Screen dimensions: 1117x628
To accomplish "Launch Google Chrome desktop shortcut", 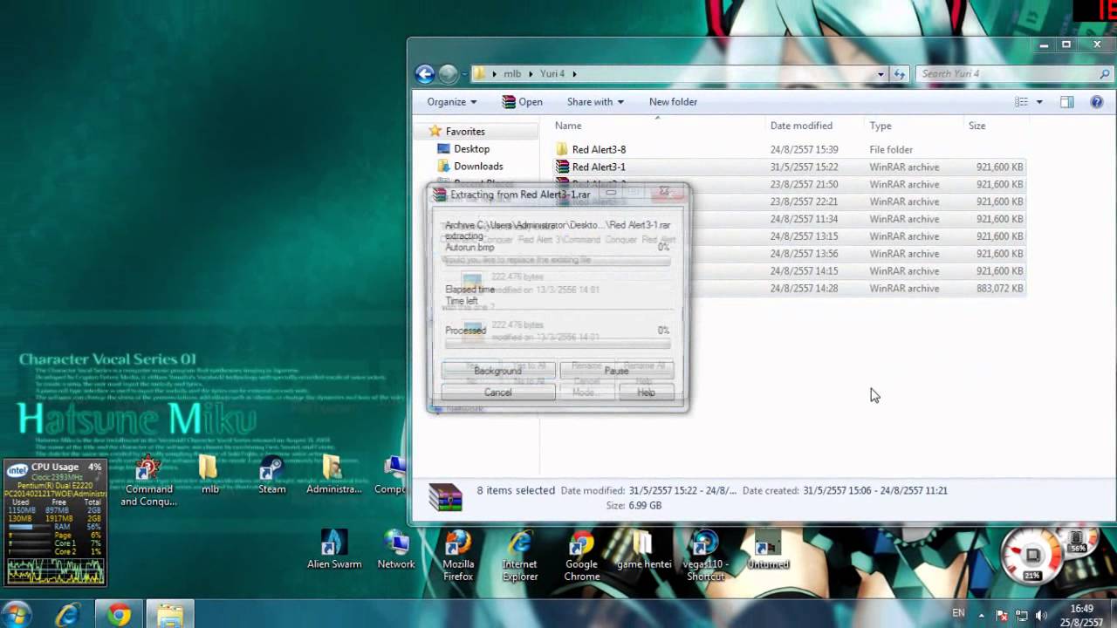I will tap(581, 556).
